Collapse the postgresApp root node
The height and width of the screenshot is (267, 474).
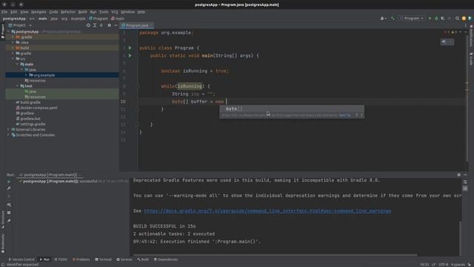(x=8, y=31)
